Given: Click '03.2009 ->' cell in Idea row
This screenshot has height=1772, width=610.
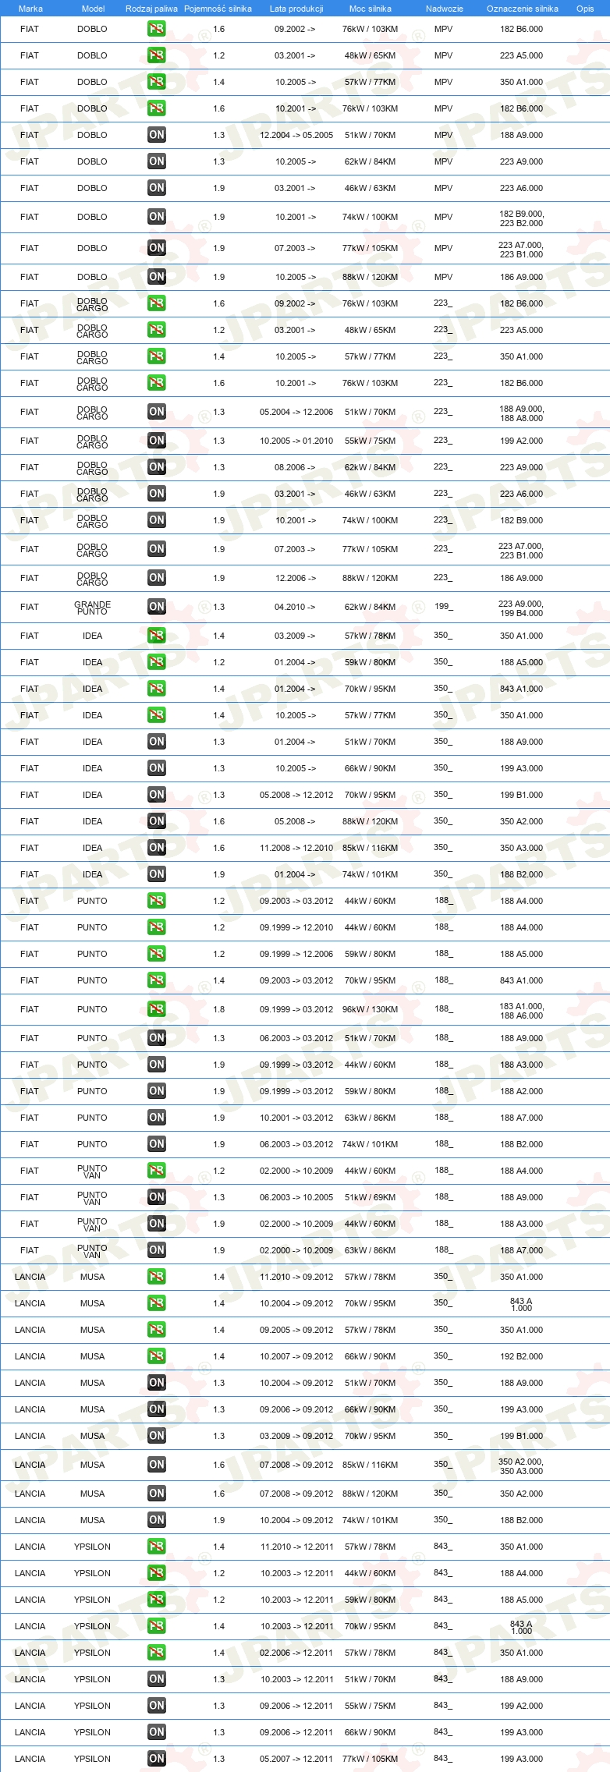Looking at the screenshot, I should coord(295,636).
